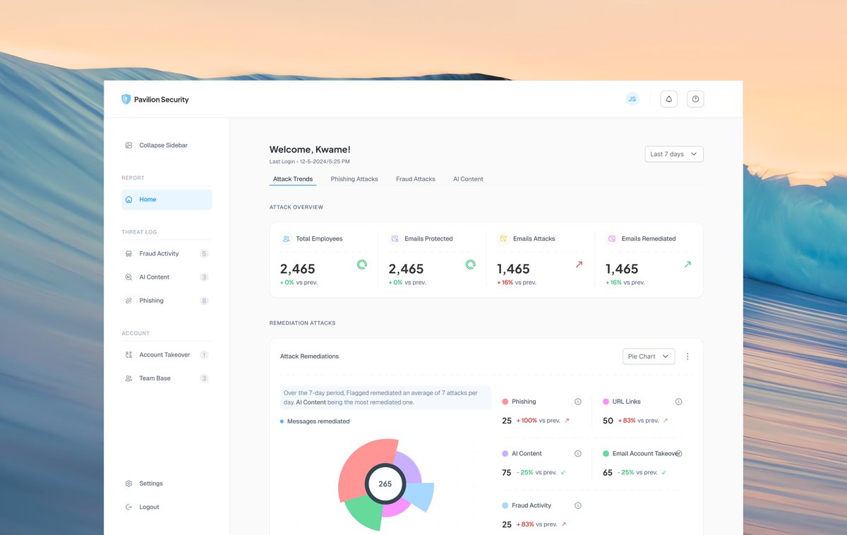847x535 pixels.
Task: Click the URL Links info icon
Action: [x=679, y=402]
